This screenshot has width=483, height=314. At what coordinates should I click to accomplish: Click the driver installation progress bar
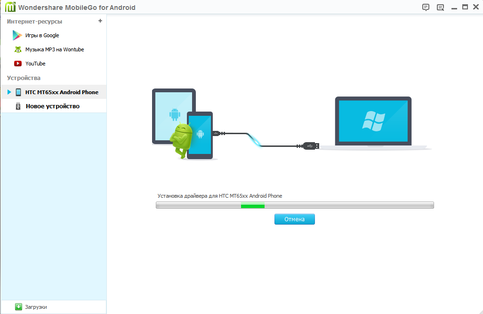pyautogui.click(x=294, y=205)
